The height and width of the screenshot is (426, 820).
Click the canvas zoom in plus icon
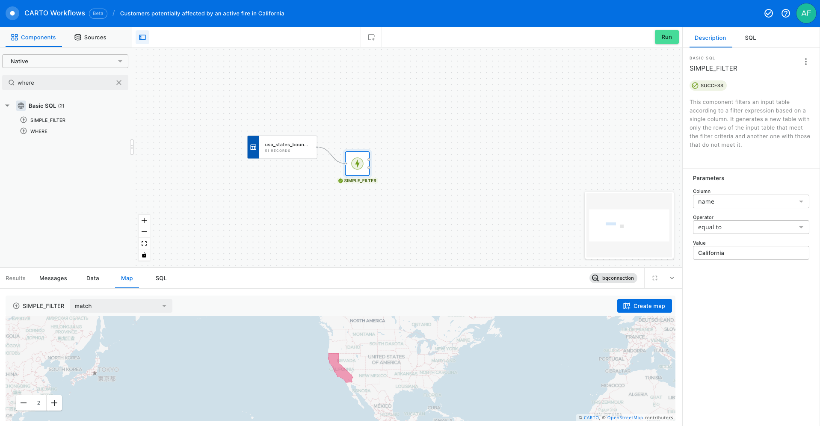click(x=144, y=220)
